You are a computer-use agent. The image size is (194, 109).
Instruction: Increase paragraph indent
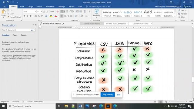tap(81, 12)
